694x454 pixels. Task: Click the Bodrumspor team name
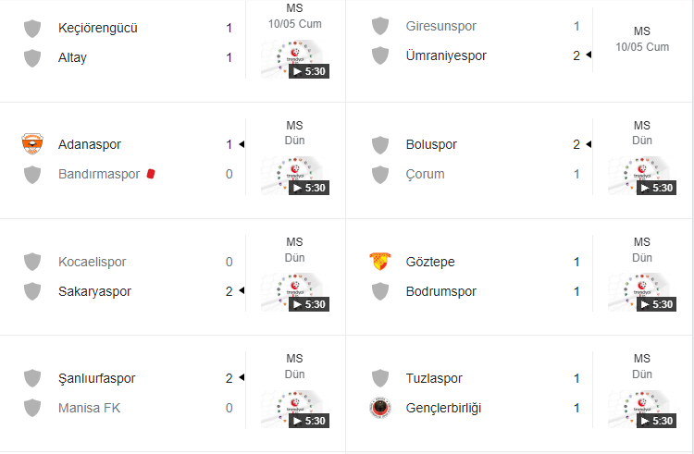pyautogui.click(x=440, y=292)
